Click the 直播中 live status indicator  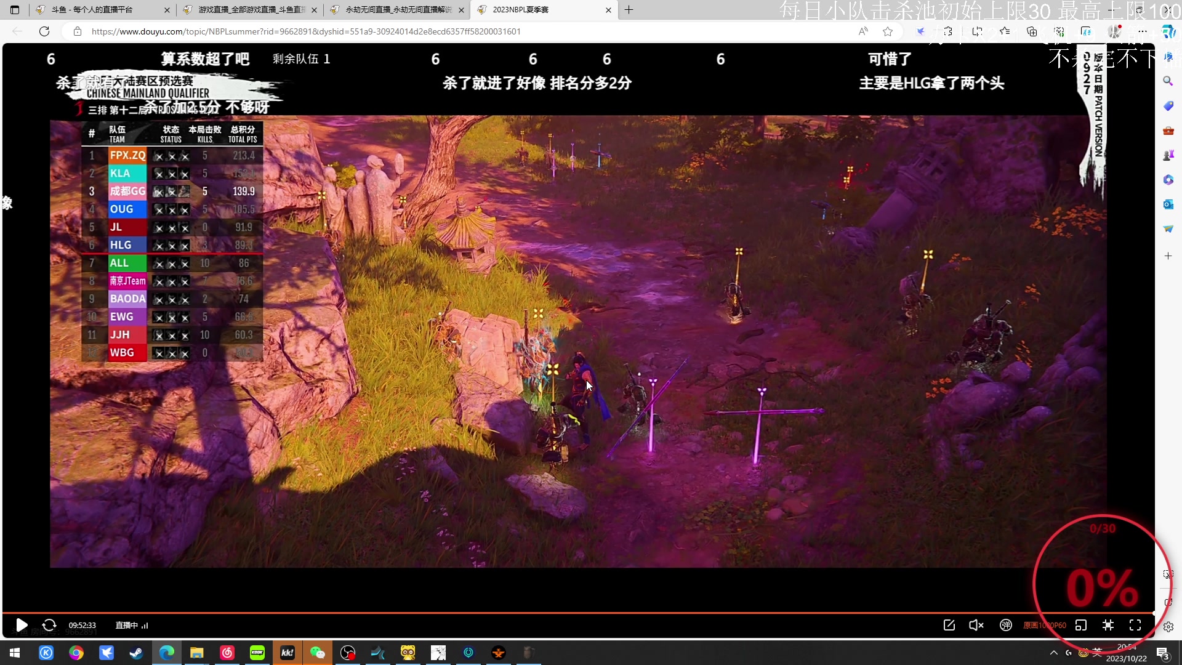[x=131, y=625]
